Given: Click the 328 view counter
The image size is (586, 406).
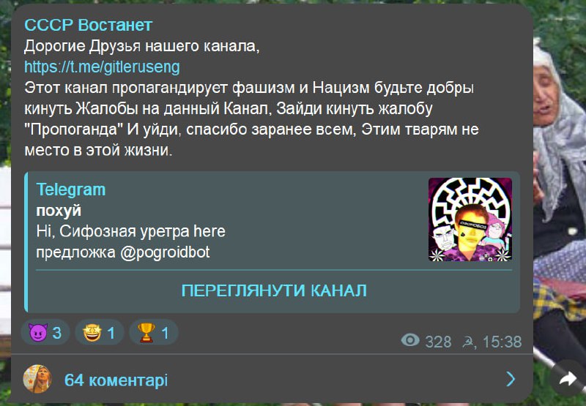Looking at the screenshot, I should click(x=438, y=342).
